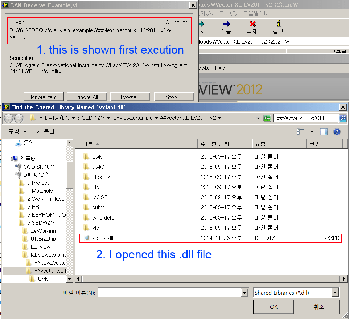Open the LIN folder icon
This screenshot has height=319, width=349.
pos(86,187)
